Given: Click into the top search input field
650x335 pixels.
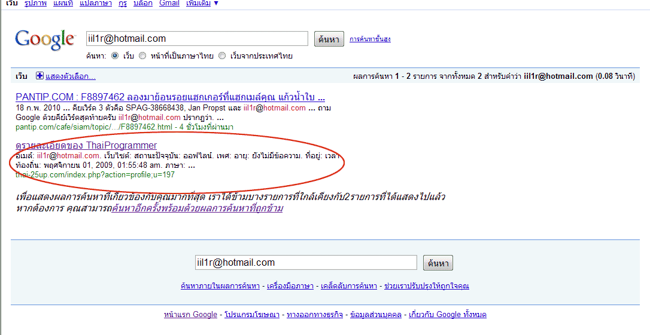Looking at the screenshot, I should pyautogui.click(x=197, y=38).
